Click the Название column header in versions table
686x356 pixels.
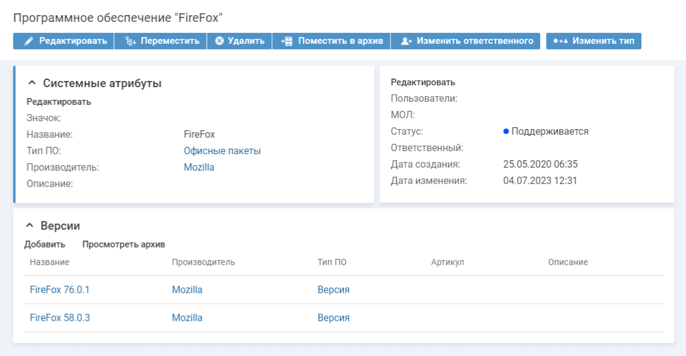click(x=49, y=262)
